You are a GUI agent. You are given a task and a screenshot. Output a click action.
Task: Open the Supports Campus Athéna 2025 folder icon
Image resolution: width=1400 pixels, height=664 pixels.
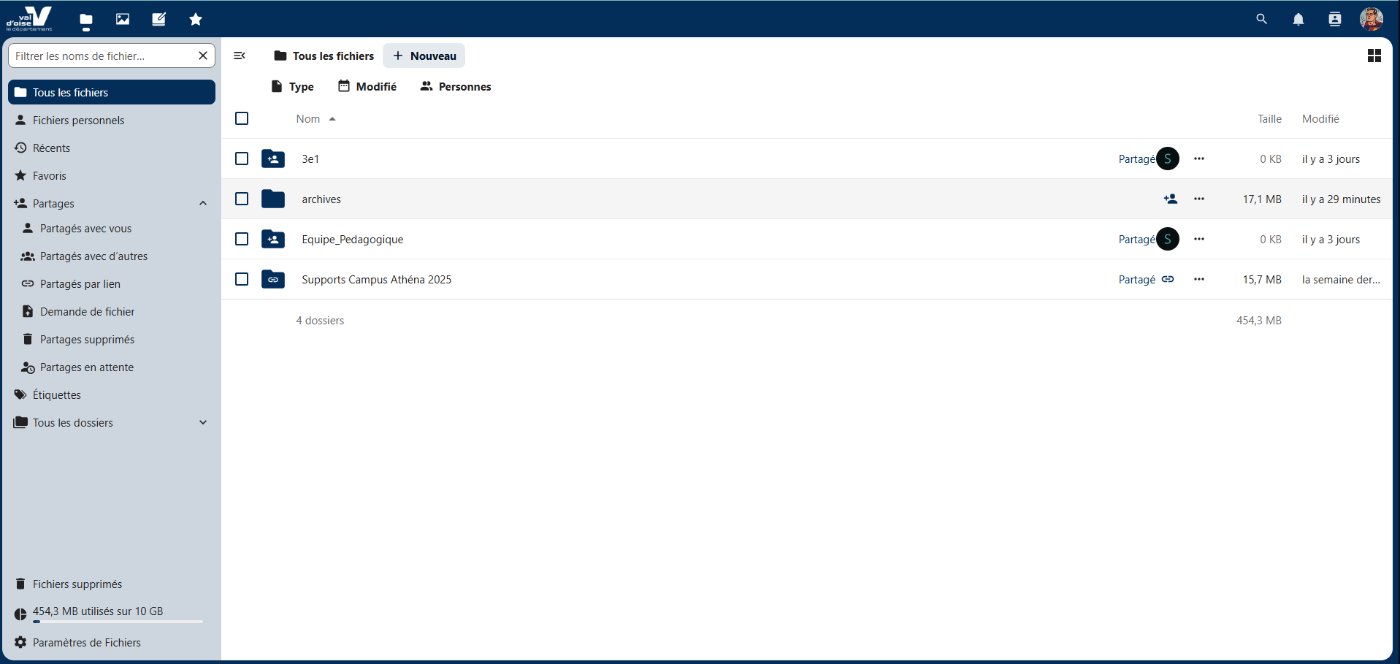pos(273,279)
